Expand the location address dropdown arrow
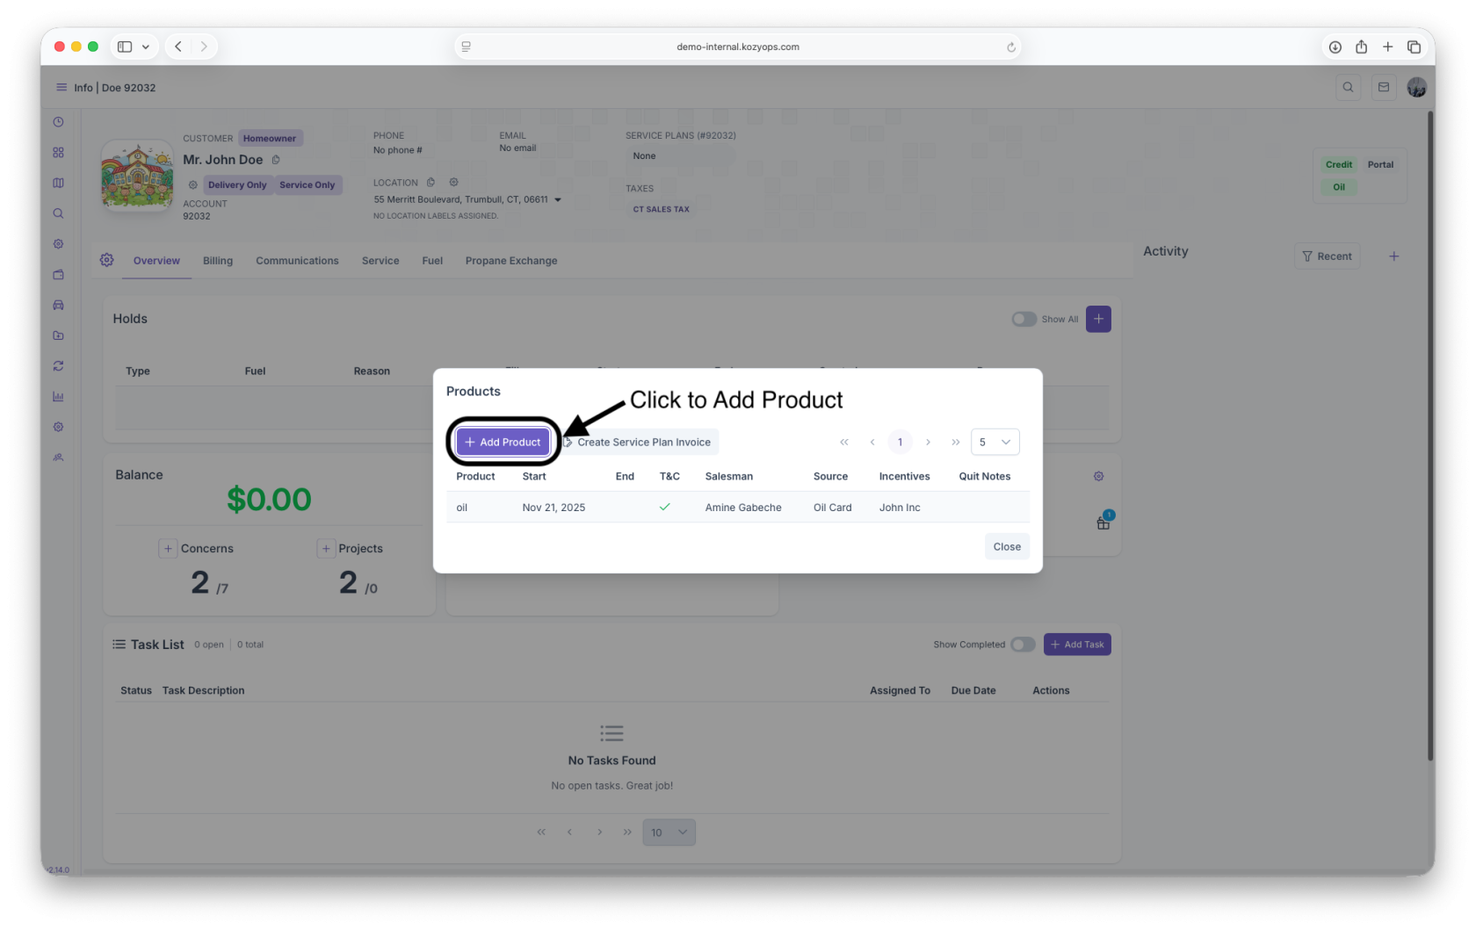The height and width of the screenshot is (930, 1476). (x=557, y=200)
